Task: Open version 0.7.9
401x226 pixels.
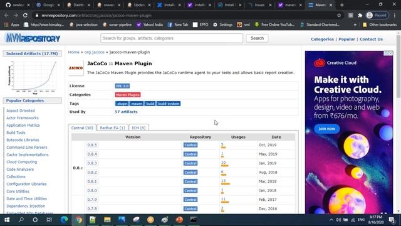Action: pos(92,200)
